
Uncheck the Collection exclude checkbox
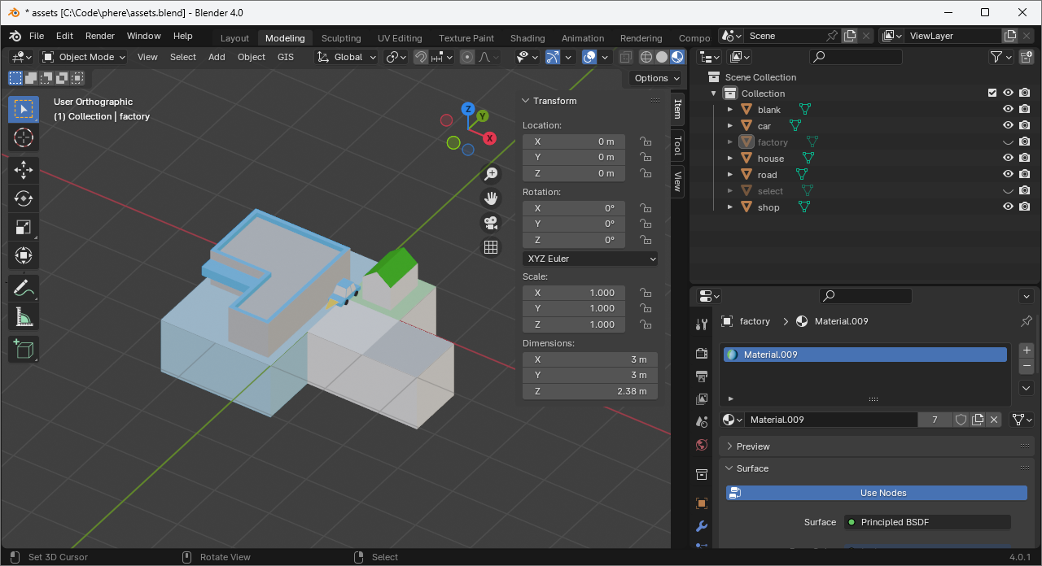pyautogui.click(x=992, y=94)
